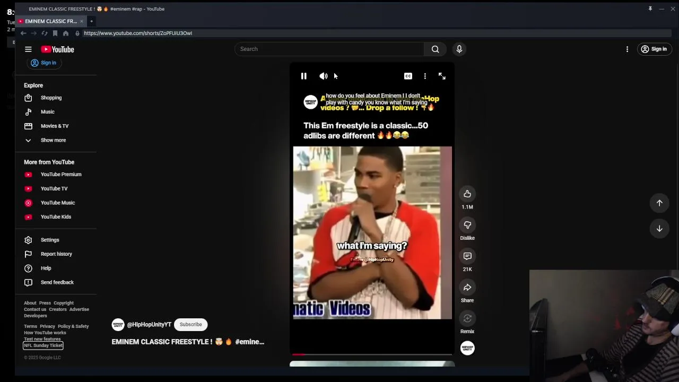The height and width of the screenshot is (382, 679).
Task: Open YouTube Kids
Action: click(x=56, y=217)
